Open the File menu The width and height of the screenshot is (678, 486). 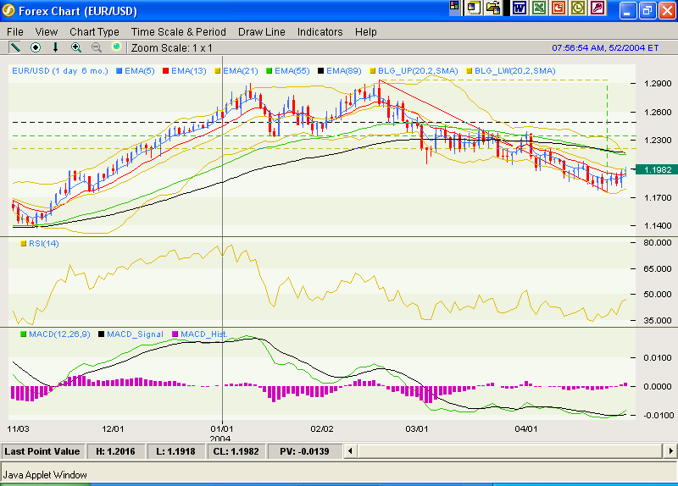click(15, 31)
